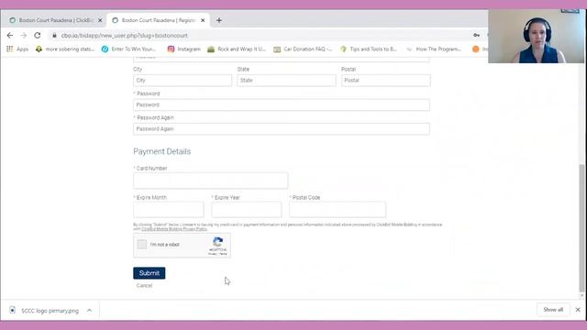
Task: Focus the State input field
Action: tap(286, 81)
